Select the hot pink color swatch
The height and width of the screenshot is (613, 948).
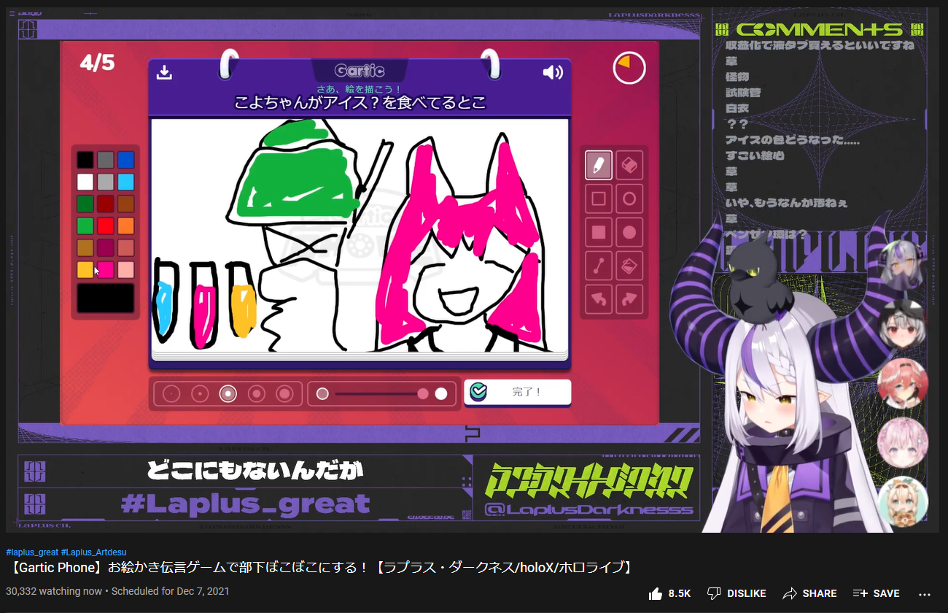point(106,269)
